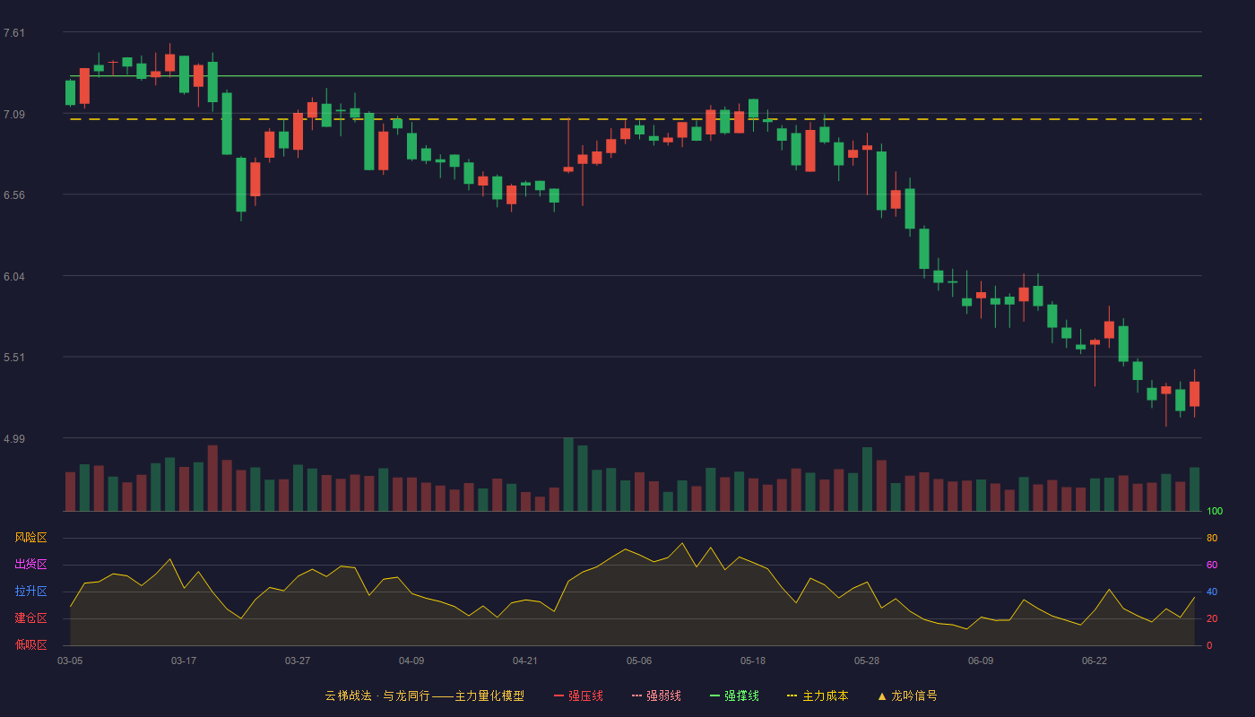Click the 建仓区 zone label
Screen dimensions: 1255x717
coord(30,618)
